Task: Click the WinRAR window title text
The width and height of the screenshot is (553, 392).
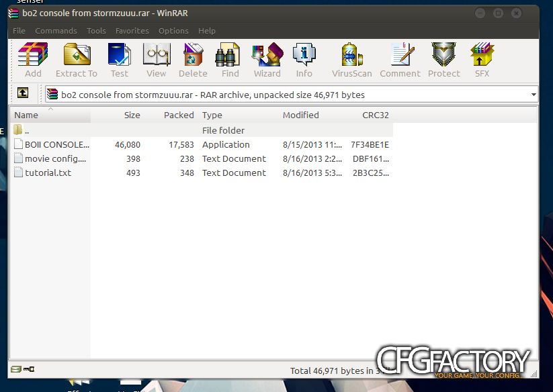Action: click(x=105, y=13)
